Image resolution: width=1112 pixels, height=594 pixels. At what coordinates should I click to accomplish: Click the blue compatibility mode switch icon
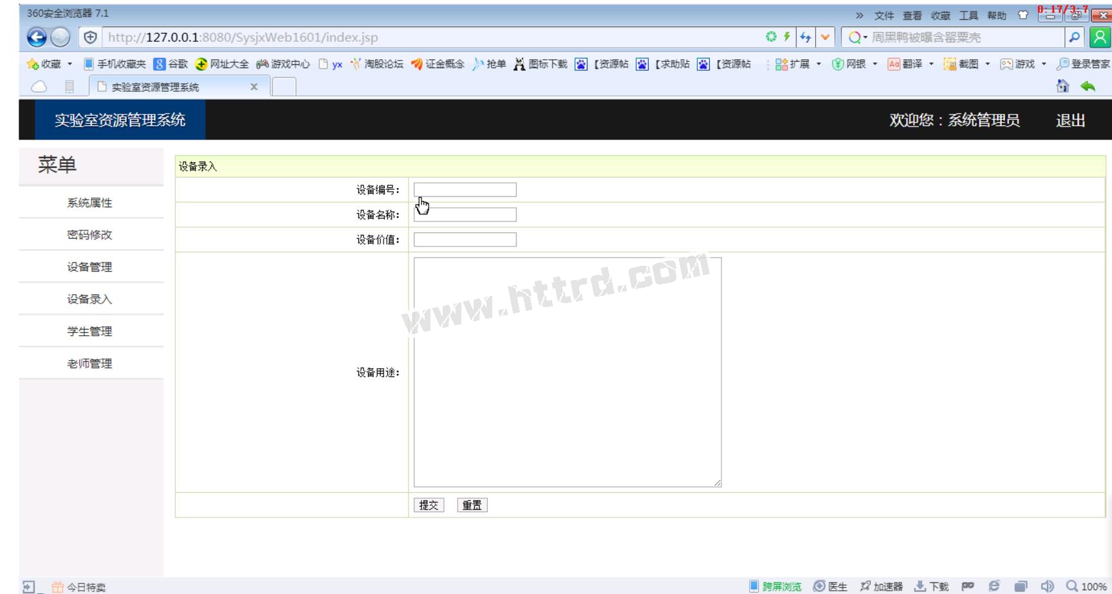805,37
